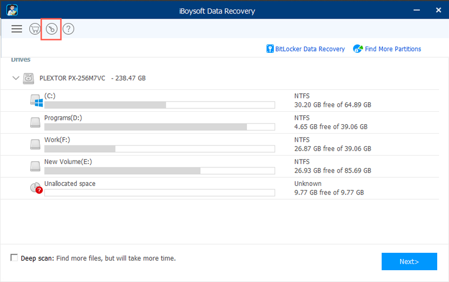The height and width of the screenshot is (282, 449).
Task: Choose the New Volume(E:) partition
Action: (x=68, y=162)
